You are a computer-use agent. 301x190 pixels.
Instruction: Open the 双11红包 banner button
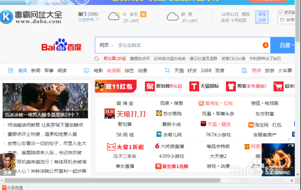coord(116,86)
